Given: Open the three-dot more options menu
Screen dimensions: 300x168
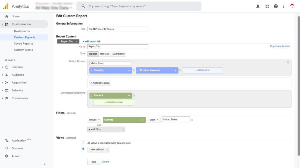Looking at the screenshot, I should tap(284, 6).
